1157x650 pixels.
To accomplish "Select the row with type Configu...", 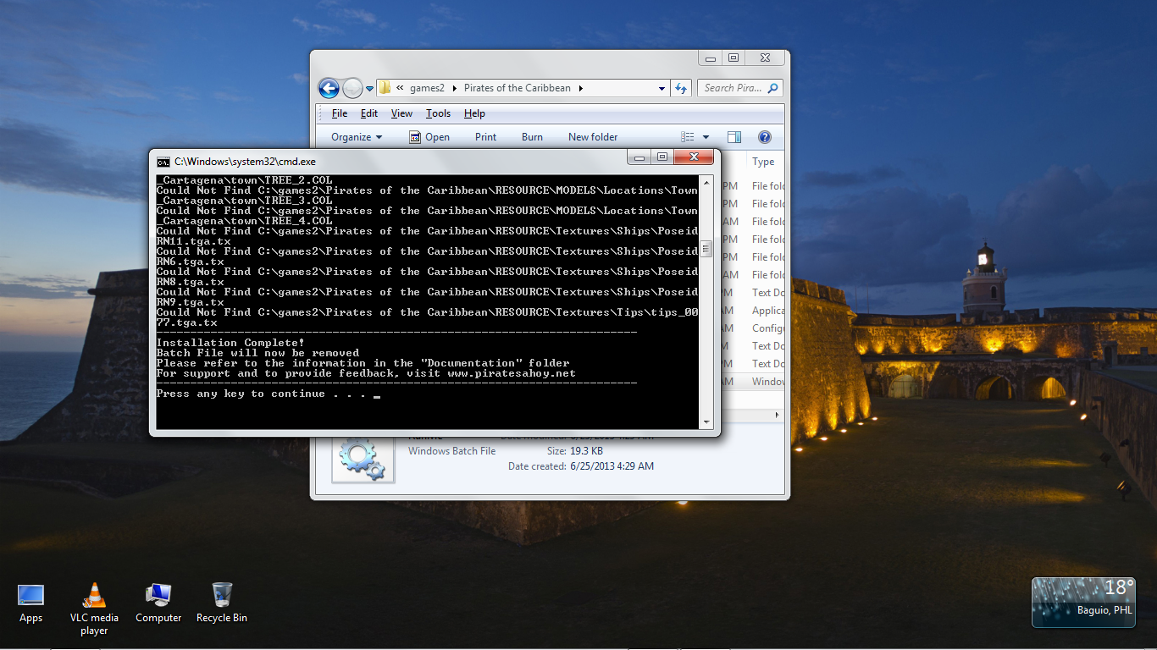I will (752, 328).
